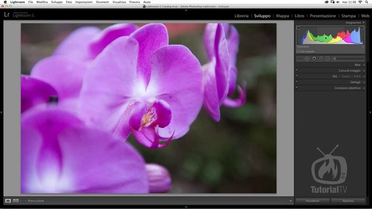Switch to Before/After view icon

click(x=16, y=201)
